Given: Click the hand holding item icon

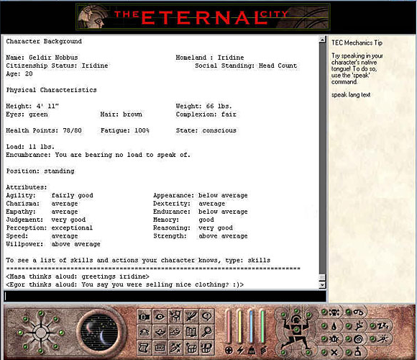Looking at the screenshot, I should click(x=175, y=332).
